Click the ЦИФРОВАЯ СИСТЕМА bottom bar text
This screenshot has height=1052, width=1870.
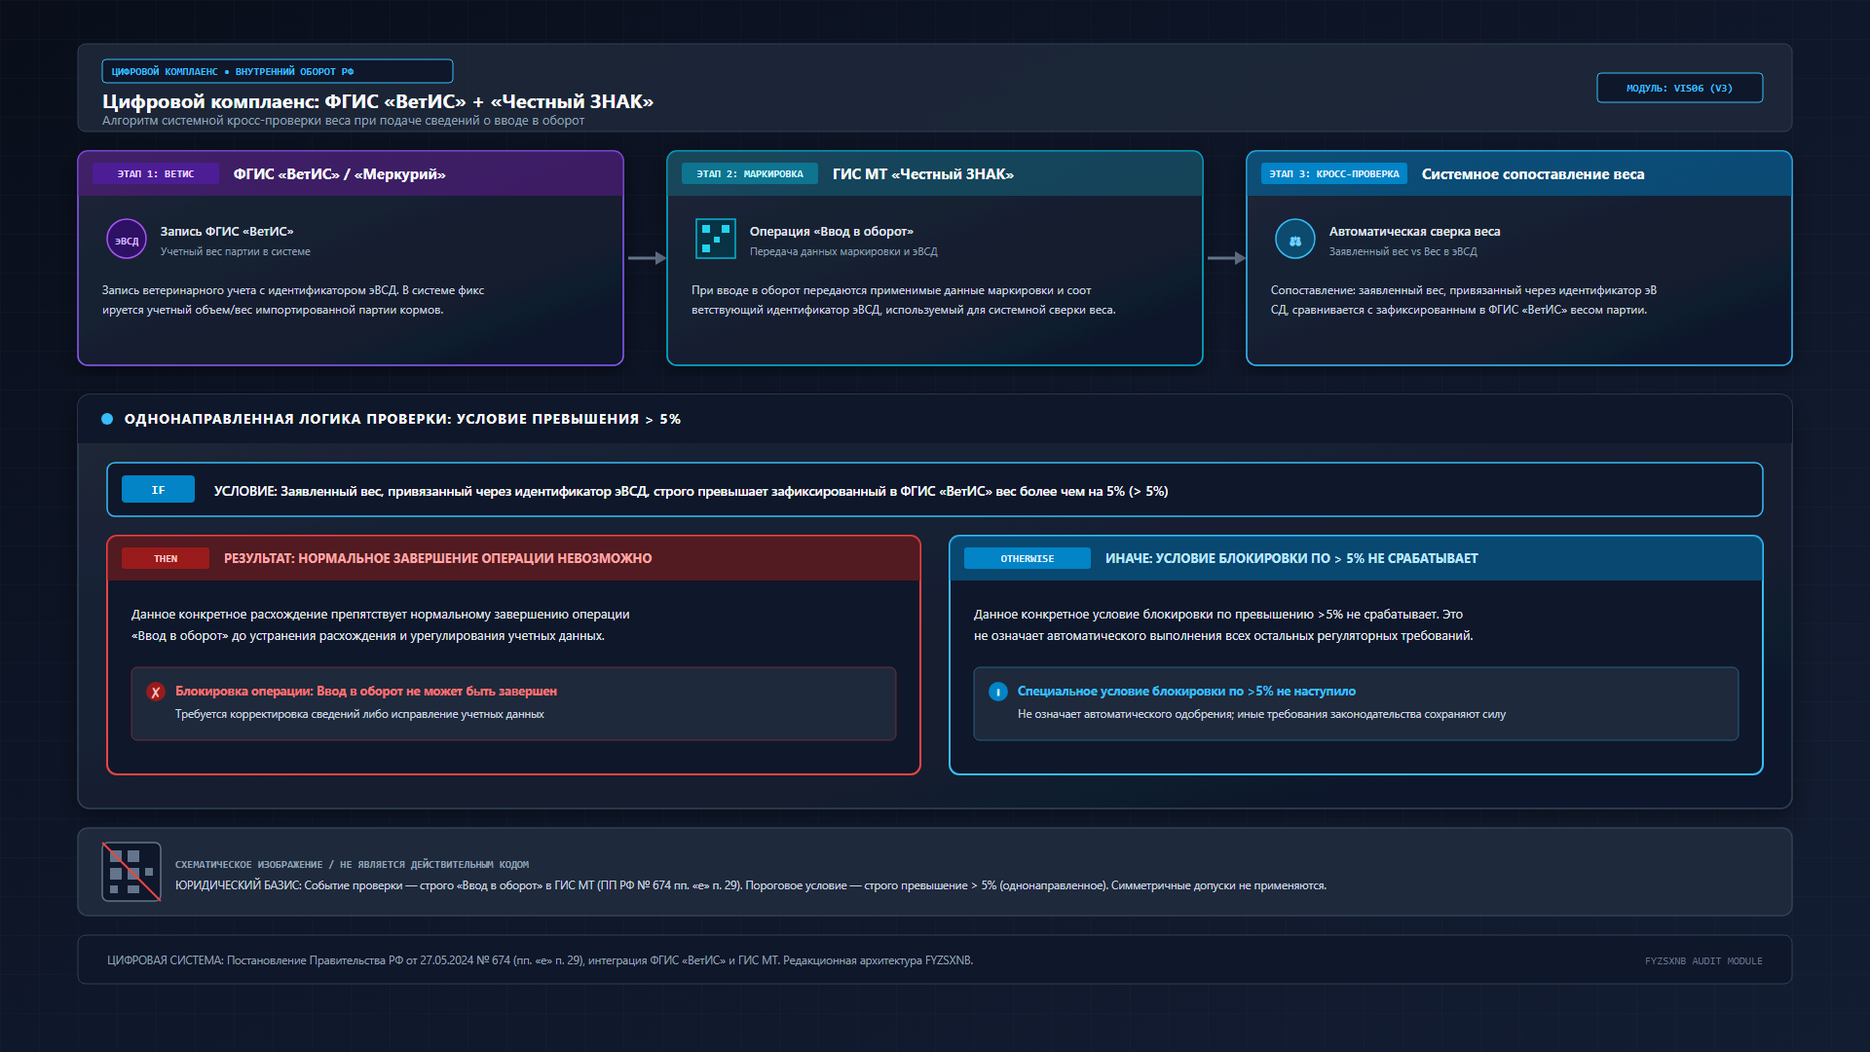(x=541, y=960)
